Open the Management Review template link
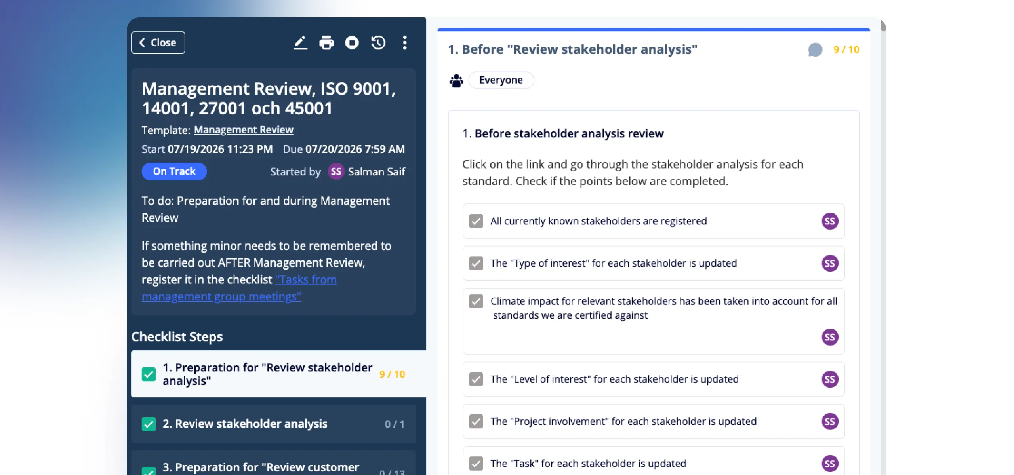The width and height of the screenshot is (1014, 475). (244, 130)
